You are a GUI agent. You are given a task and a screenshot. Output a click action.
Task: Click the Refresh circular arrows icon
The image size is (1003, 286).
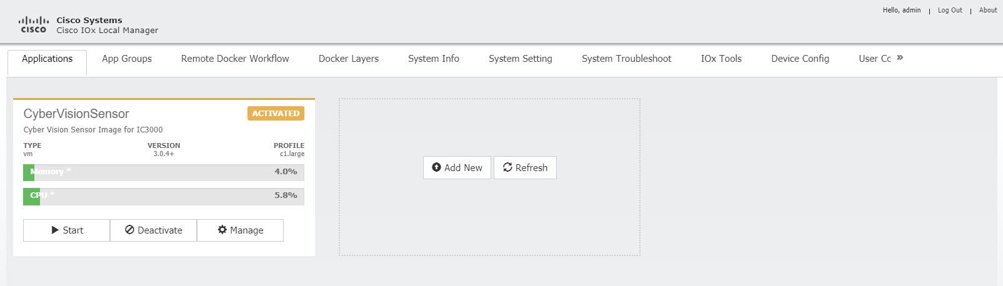(507, 167)
